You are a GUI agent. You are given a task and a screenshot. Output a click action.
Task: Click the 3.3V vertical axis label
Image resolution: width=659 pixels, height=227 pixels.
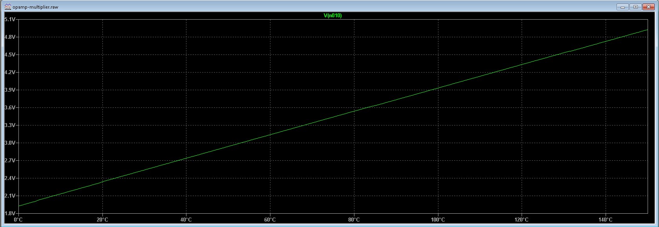pyautogui.click(x=10, y=125)
